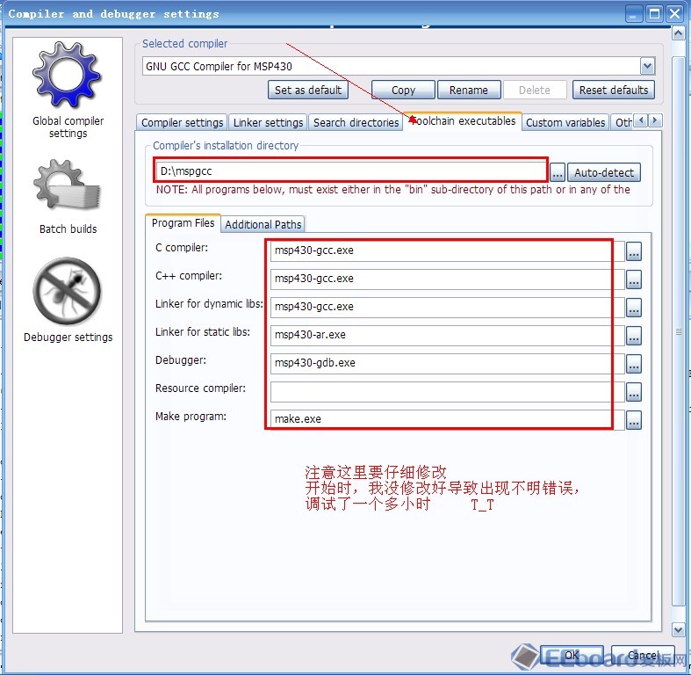The width and height of the screenshot is (691, 675).
Task: Expand the Selected compiler dropdown
Action: pyautogui.click(x=647, y=66)
